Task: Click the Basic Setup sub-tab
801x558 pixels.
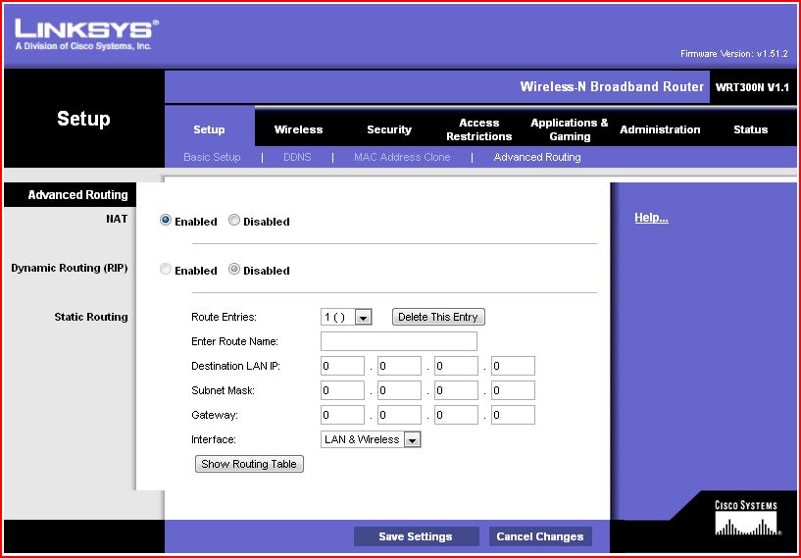Action: point(212,157)
